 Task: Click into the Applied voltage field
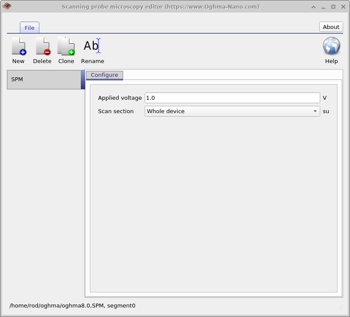click(232, 98)
